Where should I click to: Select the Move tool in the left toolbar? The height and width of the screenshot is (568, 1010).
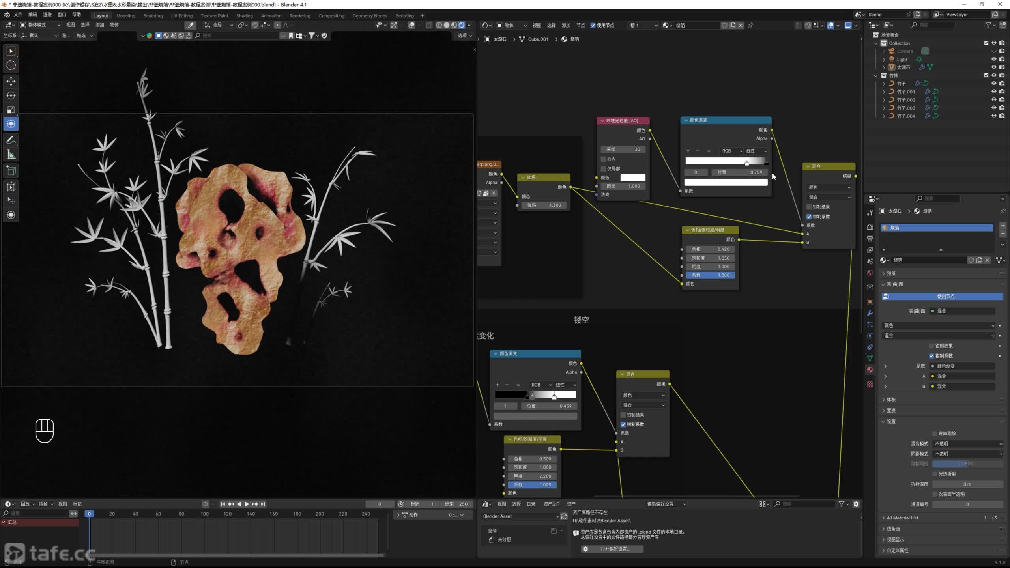point(11,81)
